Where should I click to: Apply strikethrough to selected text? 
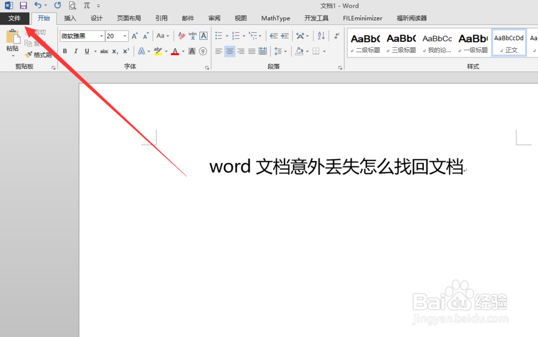(x=104, y=51)
